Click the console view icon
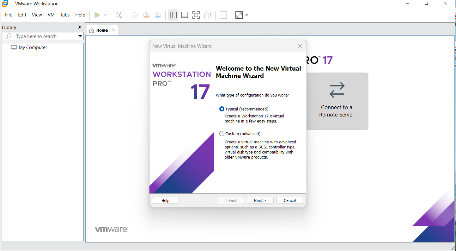 tap(223, 15)
